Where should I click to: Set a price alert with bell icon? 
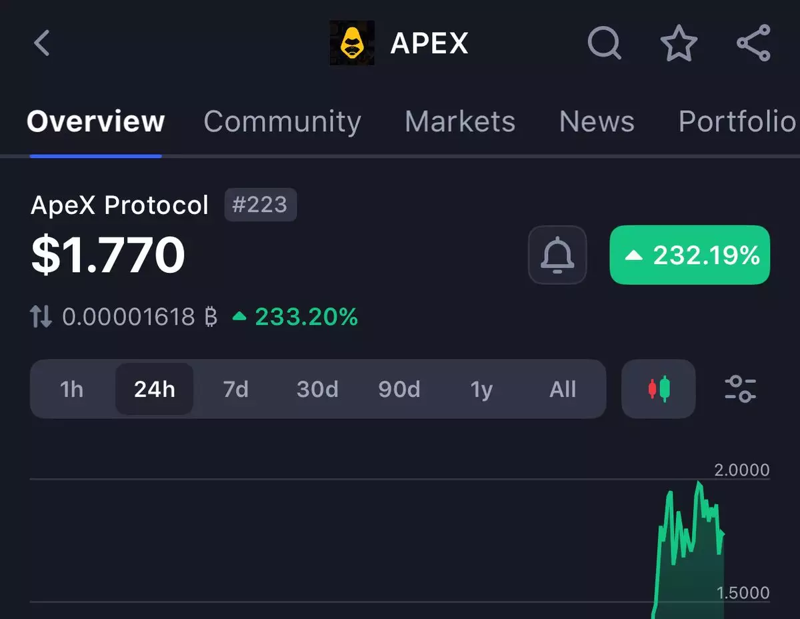pos(557,255)
